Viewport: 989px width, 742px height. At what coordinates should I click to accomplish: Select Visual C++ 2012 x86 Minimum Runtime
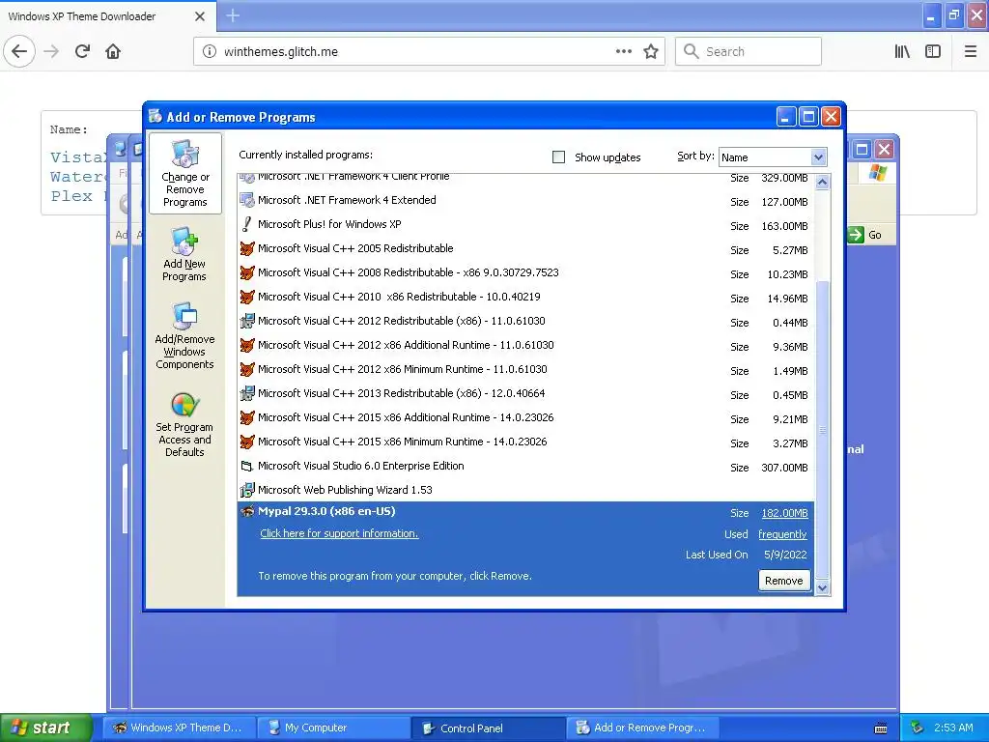pos(526,370)
